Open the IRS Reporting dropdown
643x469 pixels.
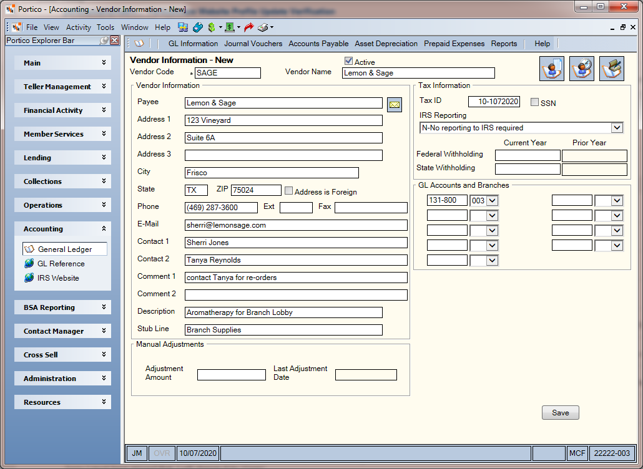617,128
